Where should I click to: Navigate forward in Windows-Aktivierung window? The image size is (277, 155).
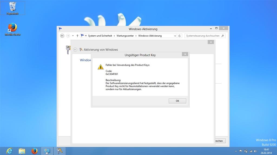pyautogui.click(x=68, y=36)
